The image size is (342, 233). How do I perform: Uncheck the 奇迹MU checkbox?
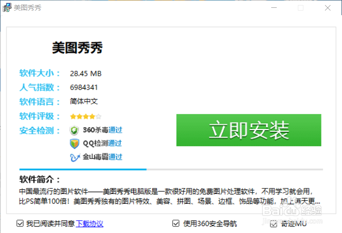click(274, 224)
